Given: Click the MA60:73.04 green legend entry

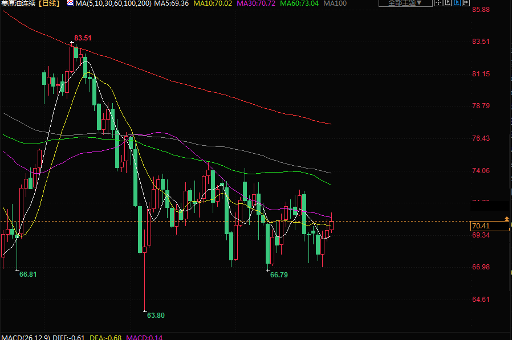Looking at the screenshot, I should [299, 3].
